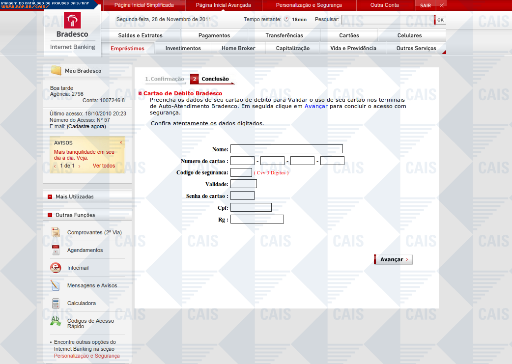Close the Avisos notice box
This screenshot has height=364, width=512.
click(x=121, y=142)
